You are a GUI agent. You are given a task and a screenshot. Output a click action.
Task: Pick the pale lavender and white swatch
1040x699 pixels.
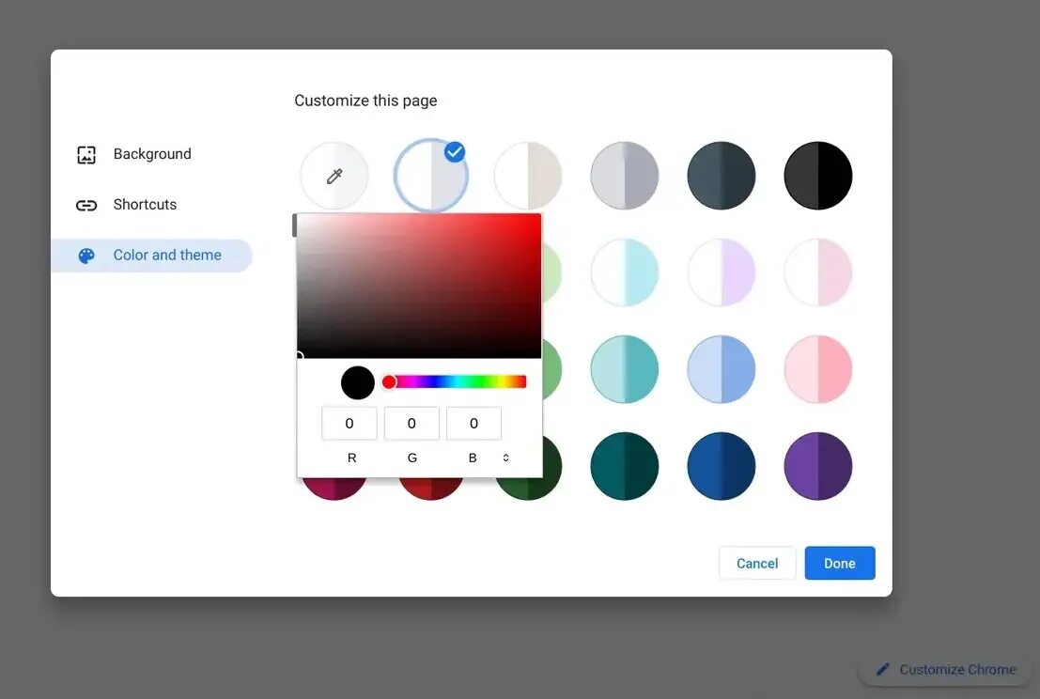[721, 272]
